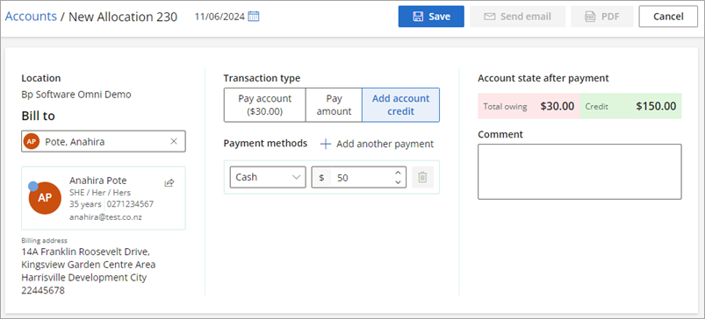
Task: Click the New Allocation 230 title
Action: click(123, 17)
